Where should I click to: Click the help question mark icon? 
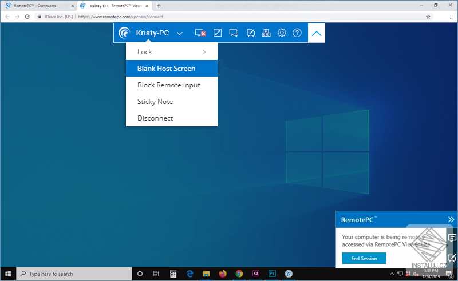pyautogui.click(x=297, y=33)
